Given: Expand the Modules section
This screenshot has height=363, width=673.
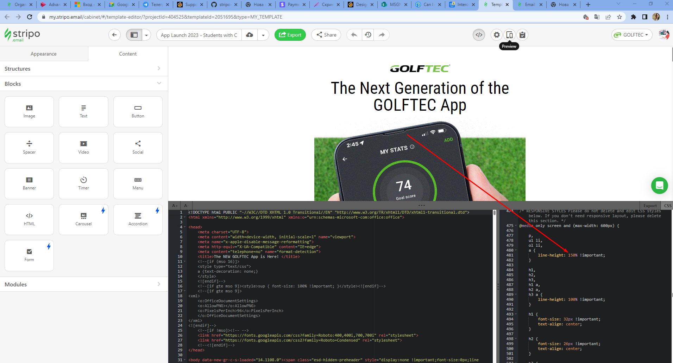Looking at the screenshot, I should click(x=84, y=284).
